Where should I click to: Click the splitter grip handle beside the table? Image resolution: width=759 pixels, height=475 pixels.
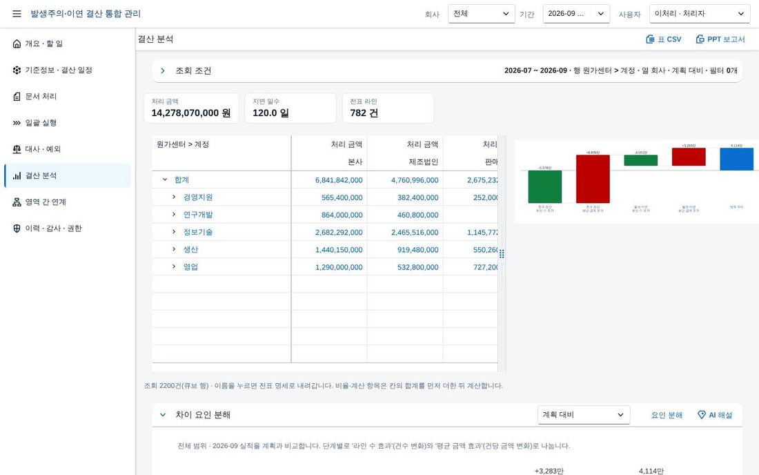tap(502, 253)
